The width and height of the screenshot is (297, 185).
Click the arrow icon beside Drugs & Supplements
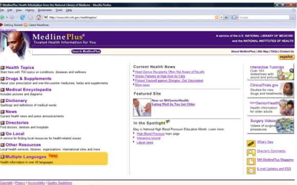[x=3, y=78]
